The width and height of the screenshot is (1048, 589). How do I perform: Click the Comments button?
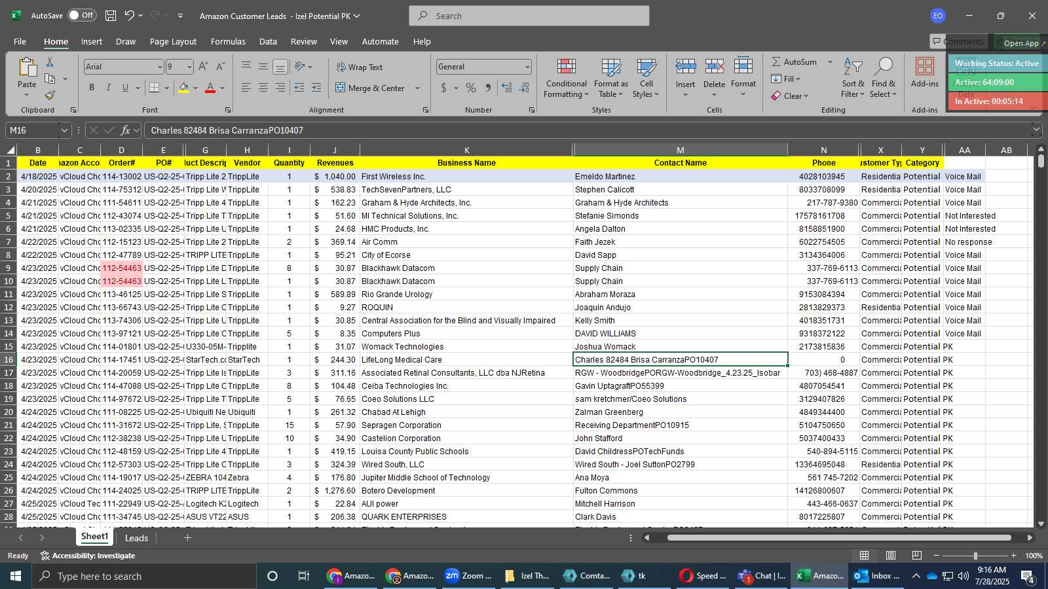958,41
